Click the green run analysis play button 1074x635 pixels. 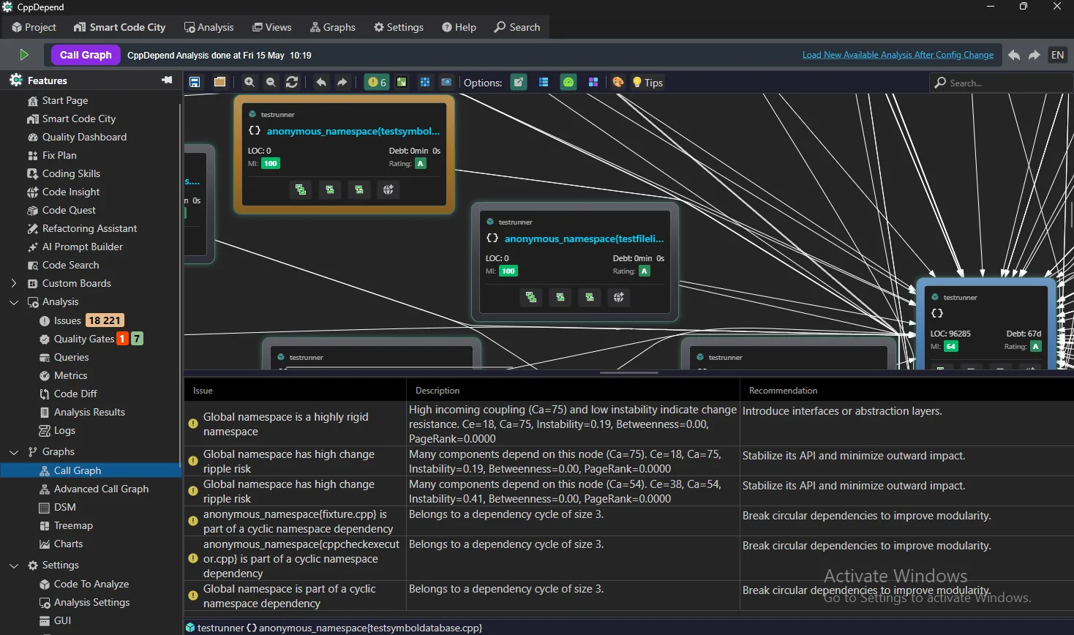tap(24, 55)
